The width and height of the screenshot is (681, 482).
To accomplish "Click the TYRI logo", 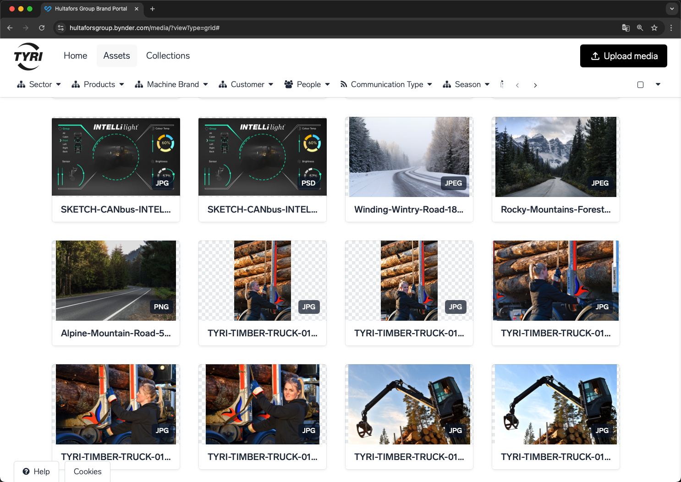I will [x=28, y=56].
